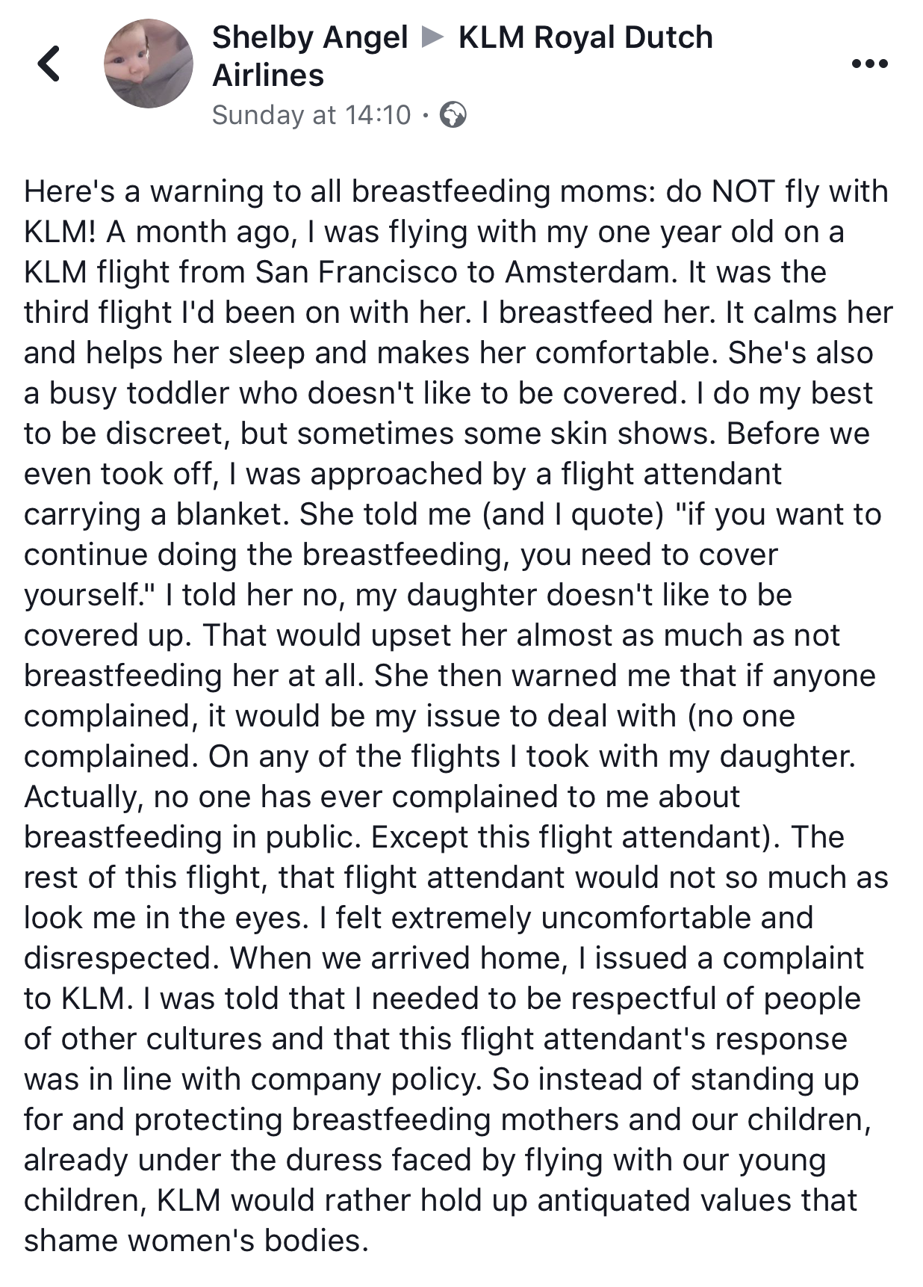Open Shelby Angel's profile picture
This screenshot has width=923, height=1287.
click(149, 64)
